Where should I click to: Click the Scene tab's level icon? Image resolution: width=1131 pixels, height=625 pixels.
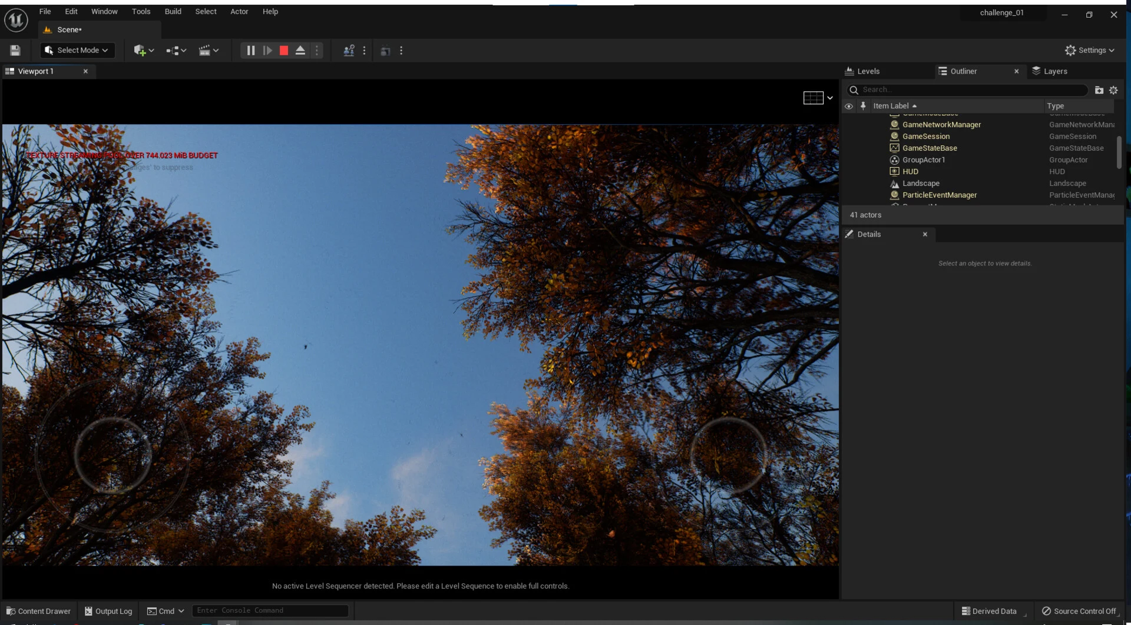(x=48, y=29)
